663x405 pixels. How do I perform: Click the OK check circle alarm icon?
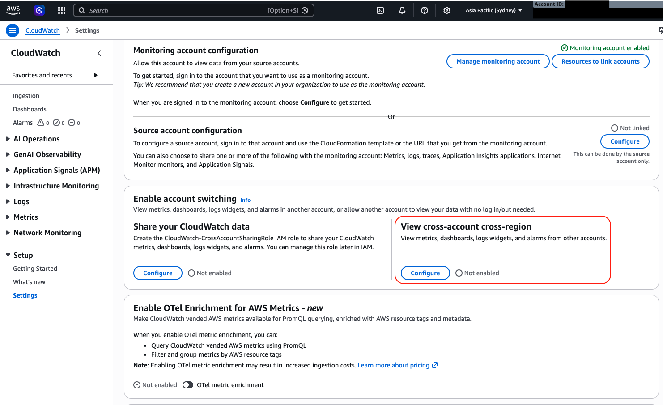point(56,123)
